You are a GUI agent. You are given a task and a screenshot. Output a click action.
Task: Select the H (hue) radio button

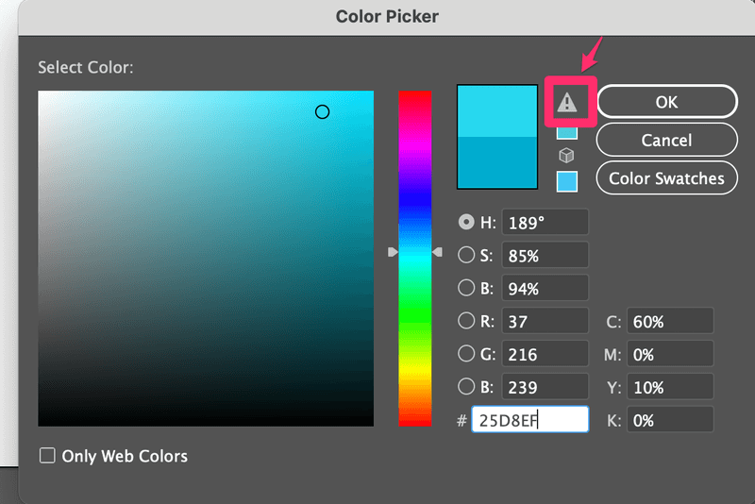click(466, 222)
